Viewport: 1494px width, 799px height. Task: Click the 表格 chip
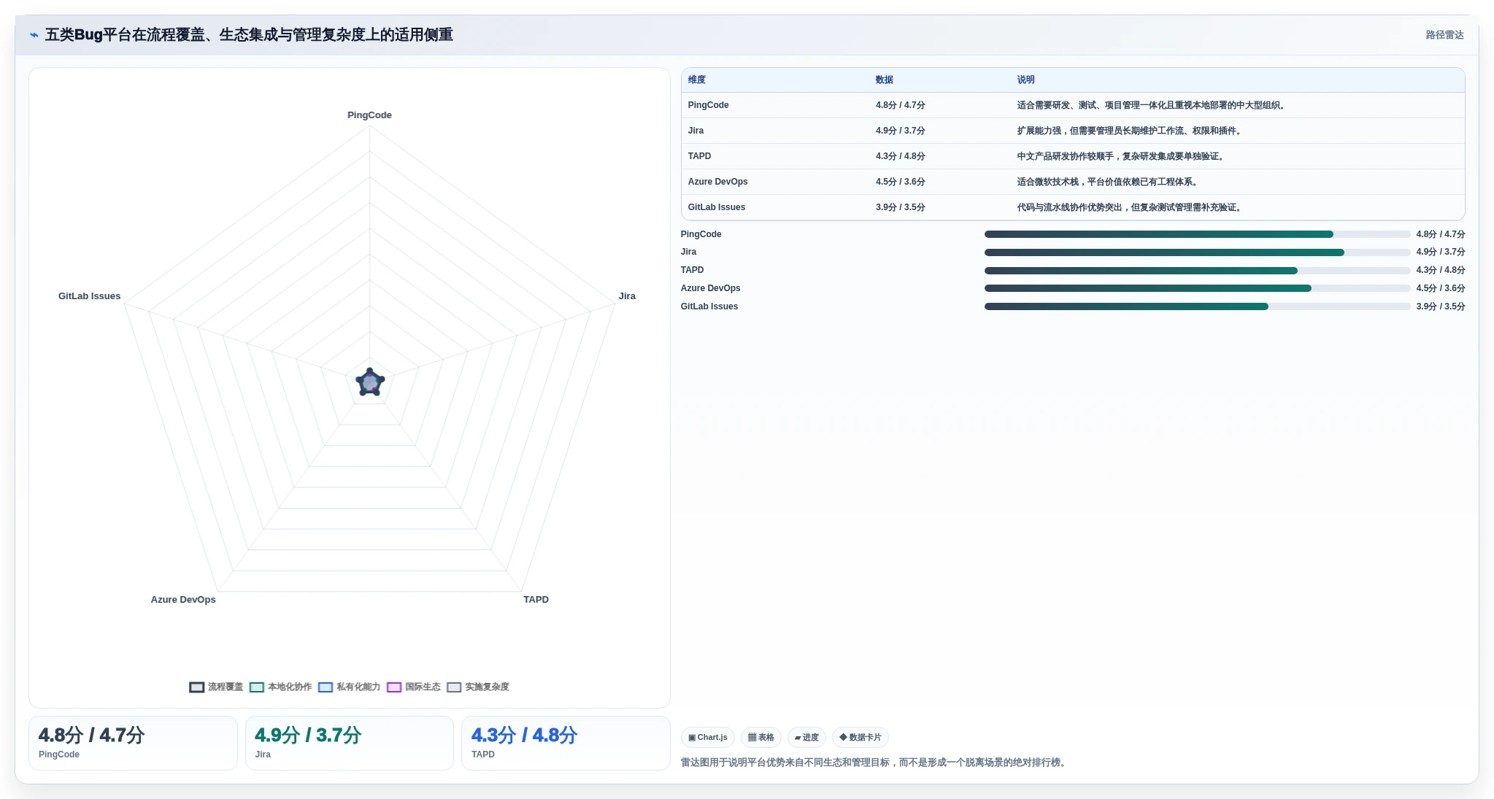pos(761,738)
